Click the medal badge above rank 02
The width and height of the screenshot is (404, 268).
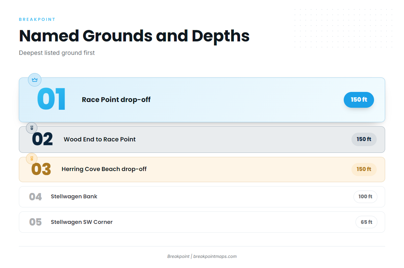tap(32, 128)
